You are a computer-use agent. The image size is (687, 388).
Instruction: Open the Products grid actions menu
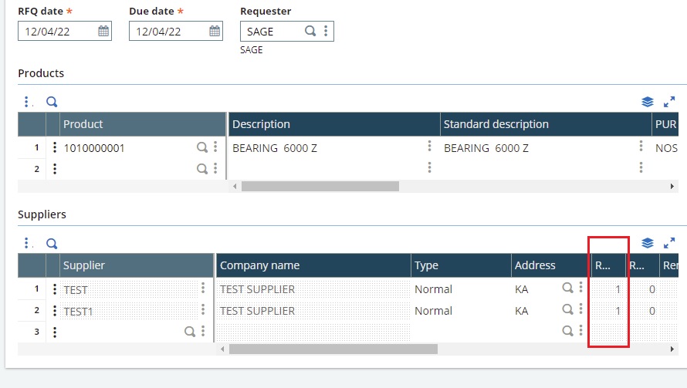[28, 102]
